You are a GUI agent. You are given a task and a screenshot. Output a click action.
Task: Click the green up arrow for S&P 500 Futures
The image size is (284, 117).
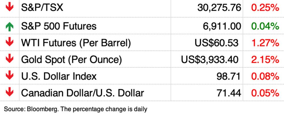9,26
